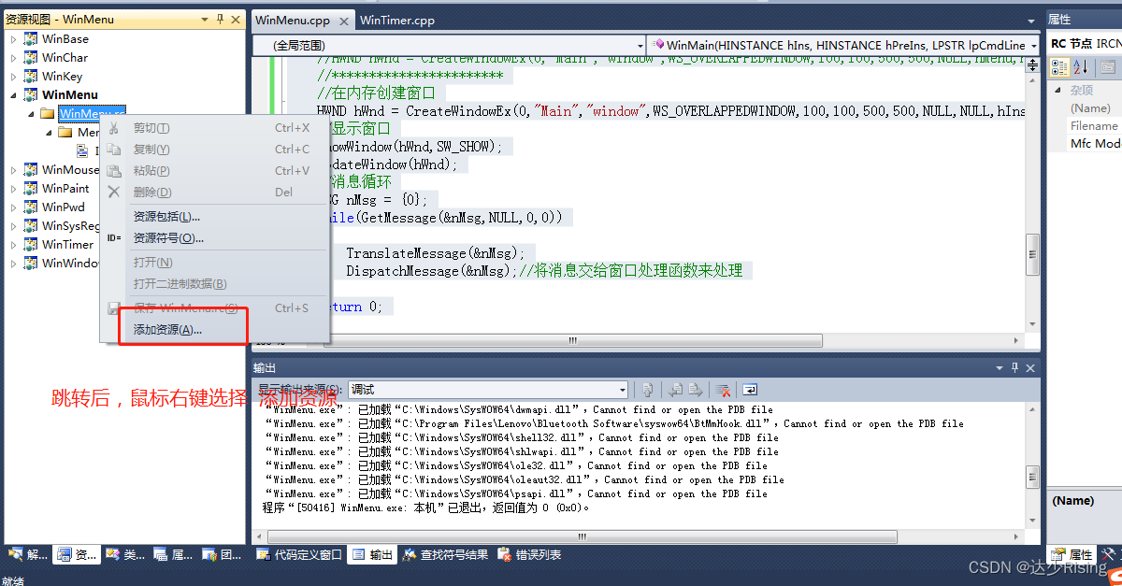
Task: Open the WinMain function dropdown
Action: 1032,45
